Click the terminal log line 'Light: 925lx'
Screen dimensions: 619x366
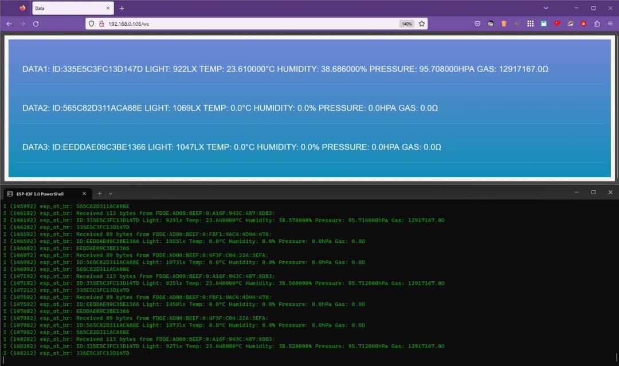click(224, 283)
